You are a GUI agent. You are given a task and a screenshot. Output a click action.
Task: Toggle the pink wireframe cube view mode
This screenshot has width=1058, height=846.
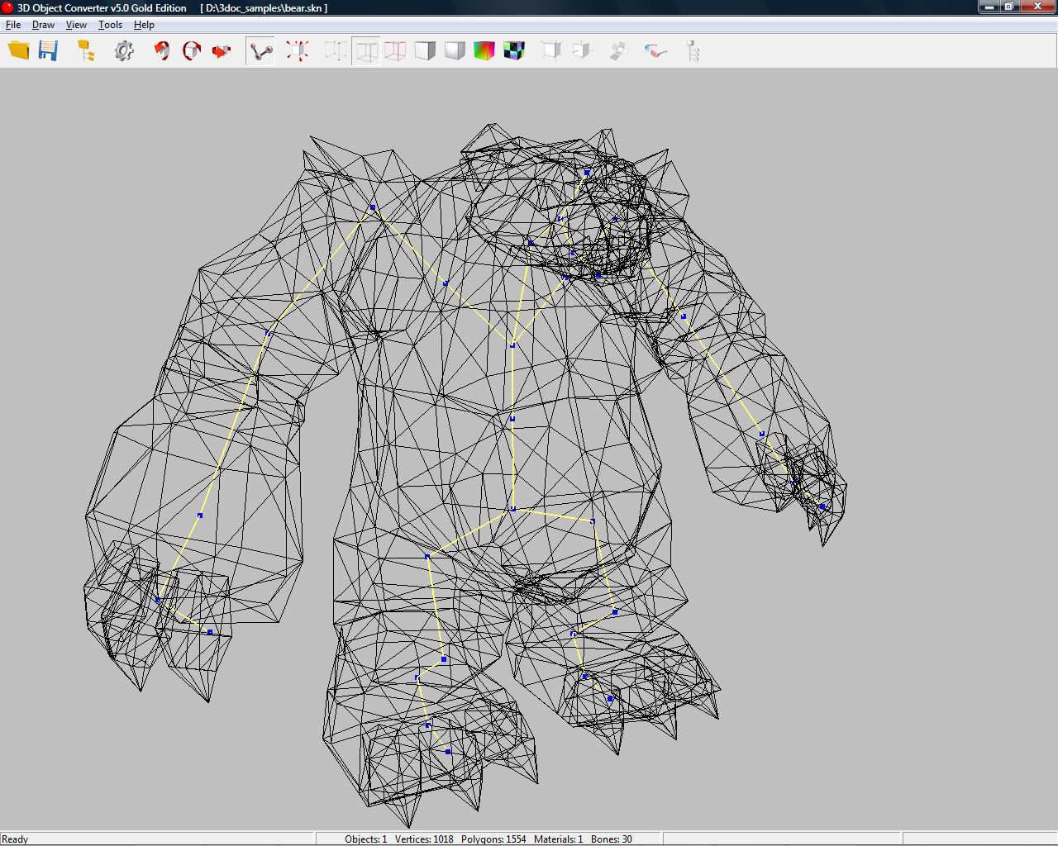coord(395,51)
